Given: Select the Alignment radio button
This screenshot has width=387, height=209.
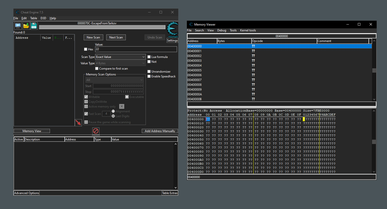Looking at the screenshot, I should [x=113, y=111].
